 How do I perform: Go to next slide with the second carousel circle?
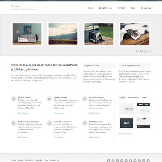point(141,51)
